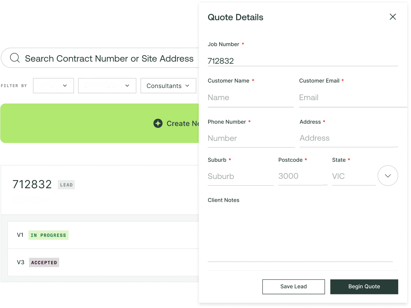Image resolution: width=411 pixels, height=308 pixels.
Task: Focus the Customer Name input field
Action: point(250,98)
